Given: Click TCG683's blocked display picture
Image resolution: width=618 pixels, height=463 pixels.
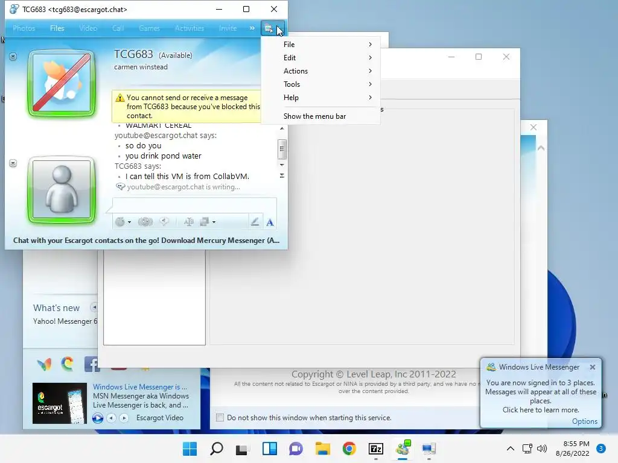Looking at the screenshot, I should (62, 83).
